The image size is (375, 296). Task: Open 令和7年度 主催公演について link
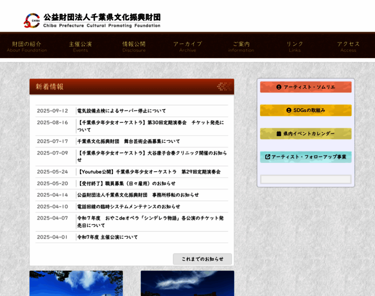point(107,237)
